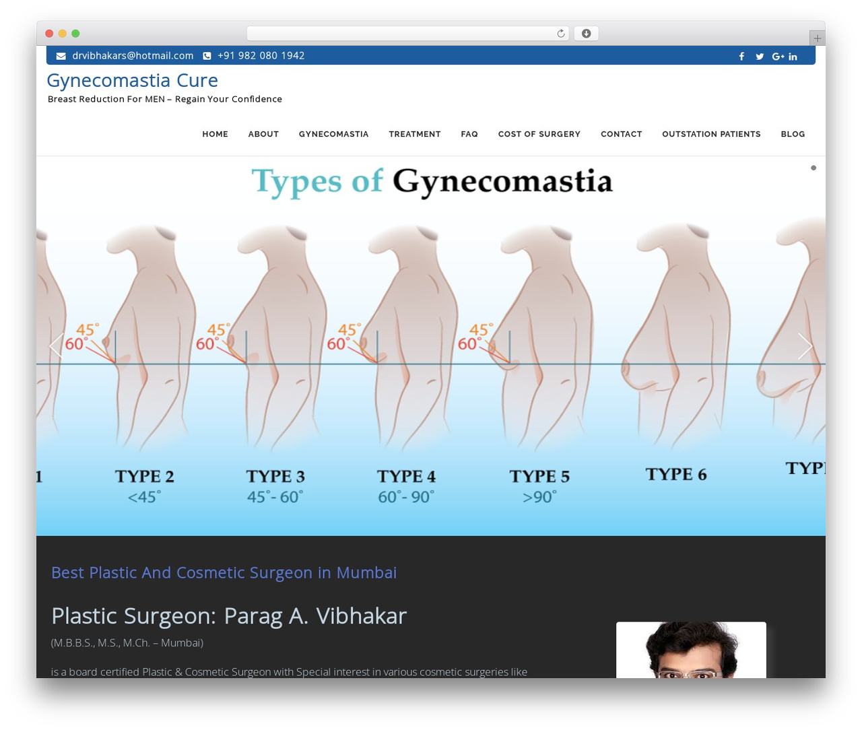Go to the previous slide arrow
862x730 pixels.
[57, 346]
